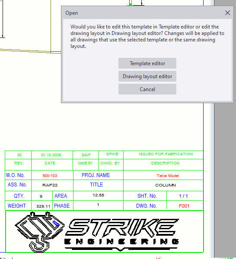This screenshot has height=259, width=236.
Task: Click the 'AREA' label
Action: pos(61,196)
